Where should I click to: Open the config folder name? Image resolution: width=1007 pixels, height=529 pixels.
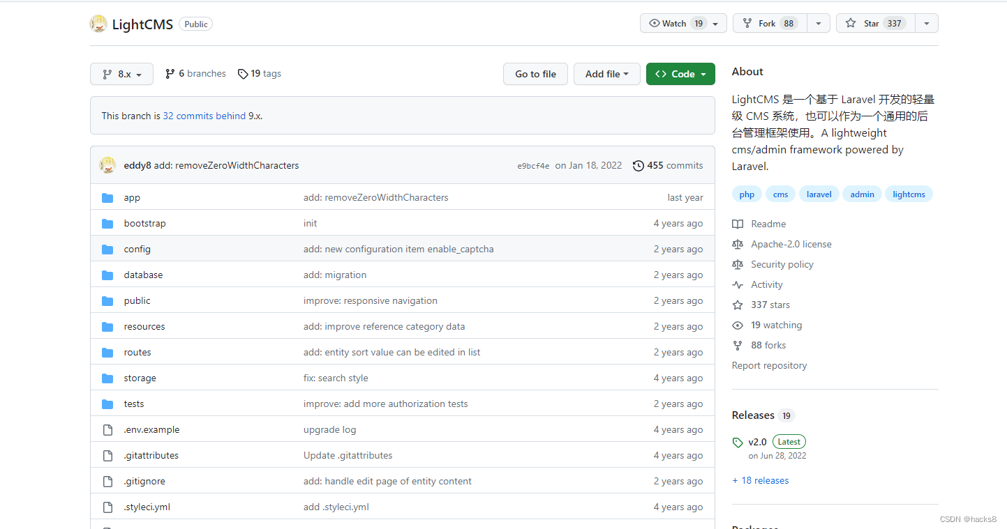[137, 249]
